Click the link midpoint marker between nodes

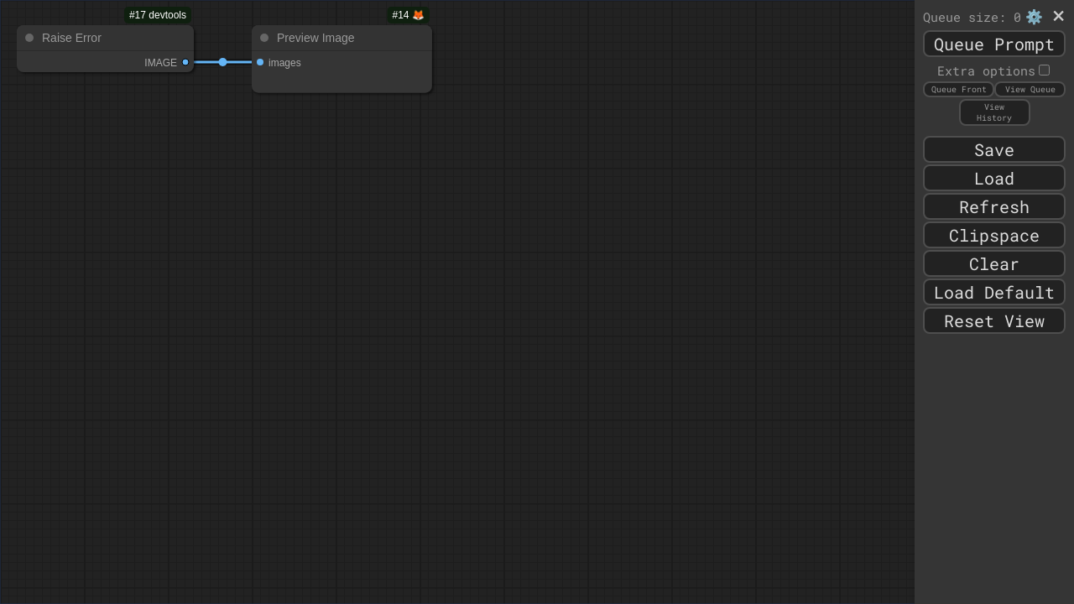coord(222,62)
